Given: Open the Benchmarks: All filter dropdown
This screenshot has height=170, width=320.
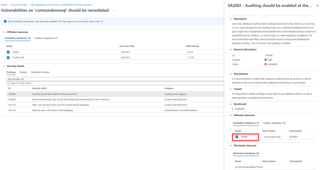Looking at the screenshot, I should pos(115,79).
